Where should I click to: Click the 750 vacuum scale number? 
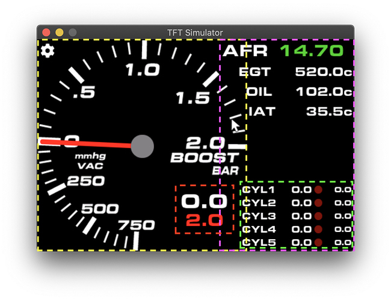[x=136, y=225]
